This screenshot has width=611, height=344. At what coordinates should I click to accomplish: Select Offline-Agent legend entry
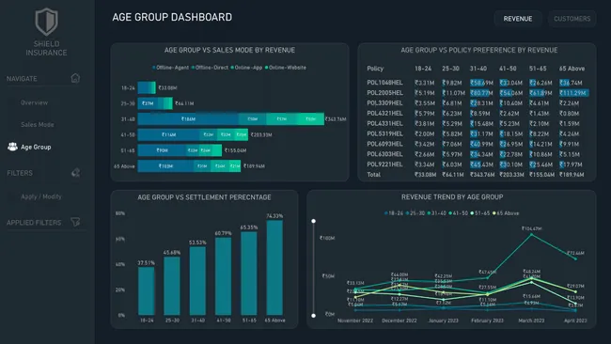tap(171, 68)
